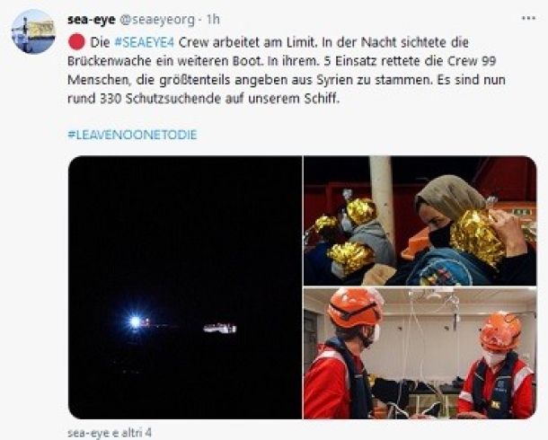Click the tweet body text
The height and width of the screenshot is (440, 548).
pyautogui.click(x=287, y=71)
